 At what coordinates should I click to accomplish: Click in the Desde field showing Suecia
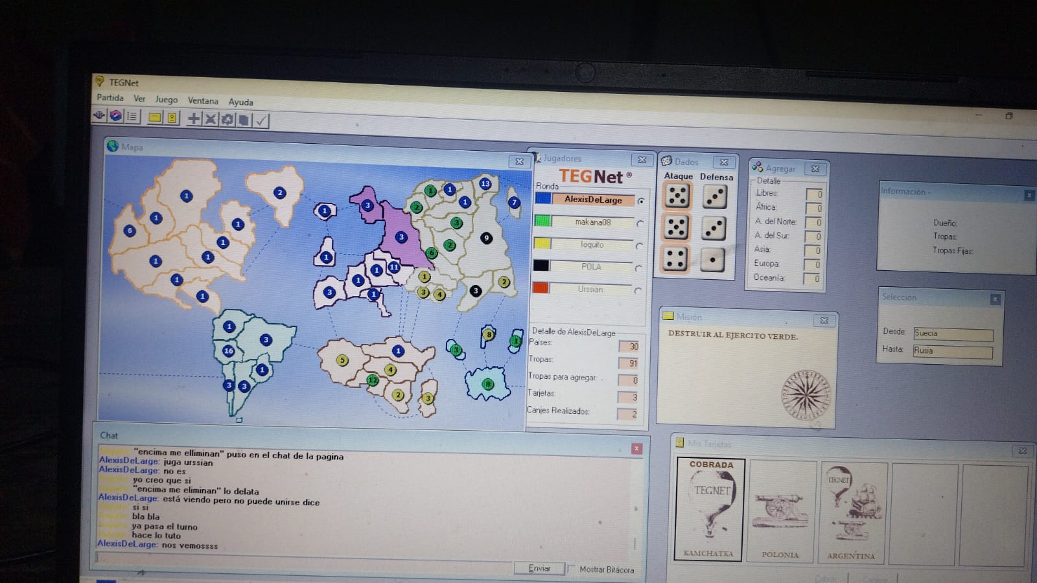[x=952, y=334]
